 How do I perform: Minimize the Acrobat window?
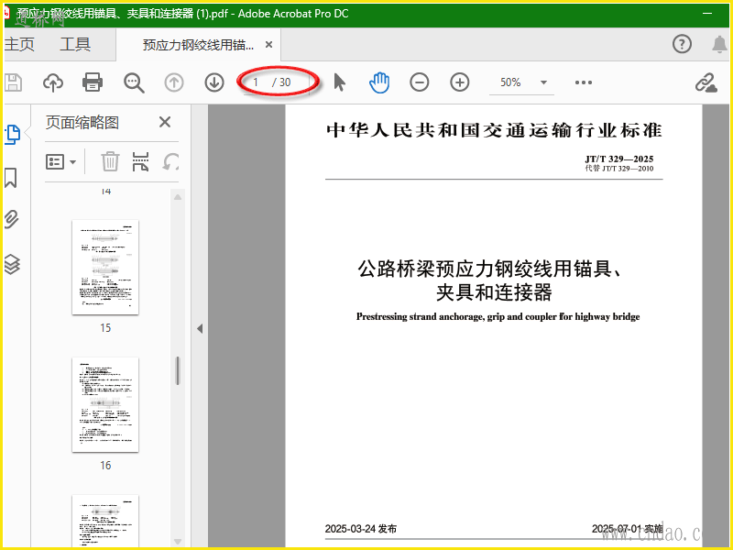tap(706, 14)
